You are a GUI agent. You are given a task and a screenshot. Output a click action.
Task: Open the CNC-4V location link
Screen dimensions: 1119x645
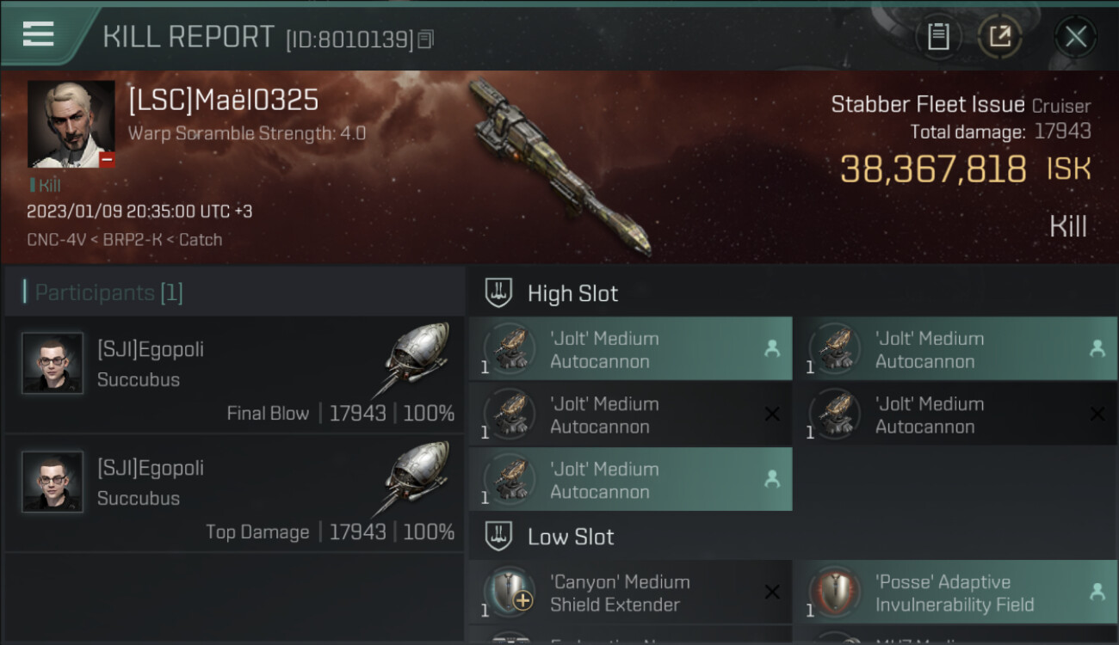(x=59, y=240)
